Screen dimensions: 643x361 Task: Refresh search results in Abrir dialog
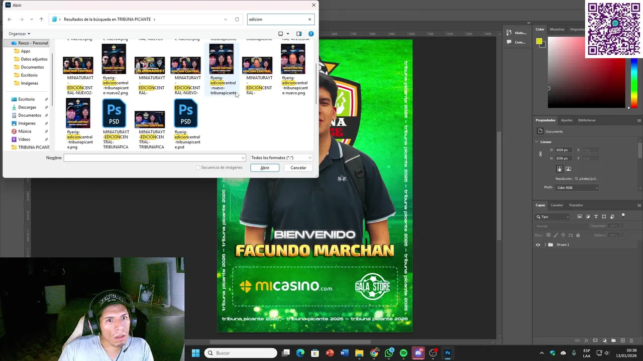click(x=237, y=19)
